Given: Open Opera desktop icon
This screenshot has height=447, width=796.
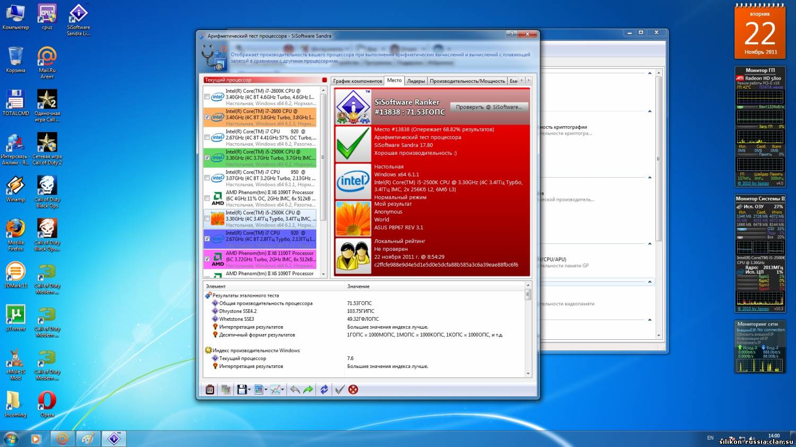Looking at the screenshot, I should (x=47, y=404).
